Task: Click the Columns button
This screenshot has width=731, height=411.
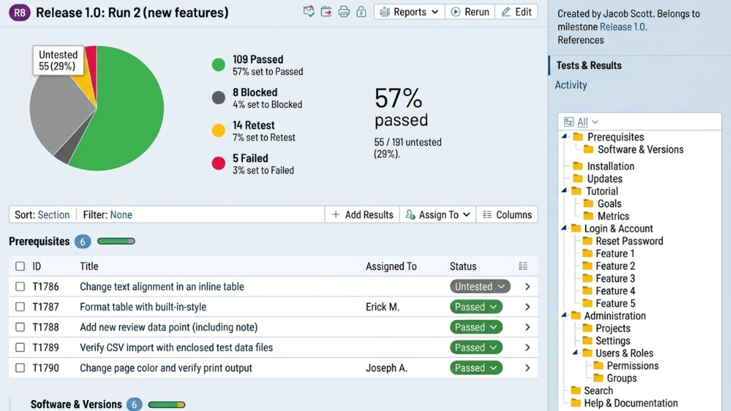Action: (x=507, y=215)
